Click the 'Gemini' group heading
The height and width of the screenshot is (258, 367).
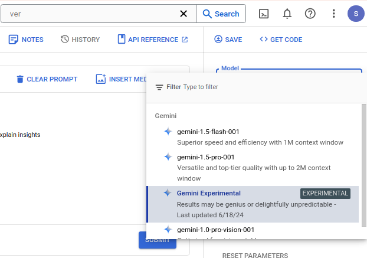pos(165,116)
